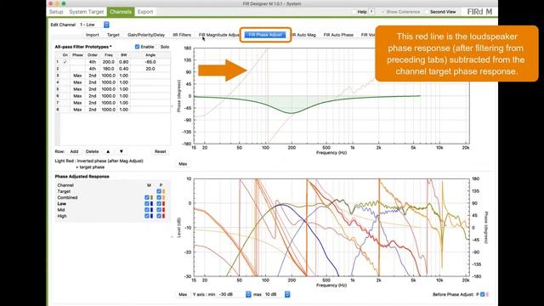544x306 pixels.
Task: Select the Channels tab
Action: 121,12
